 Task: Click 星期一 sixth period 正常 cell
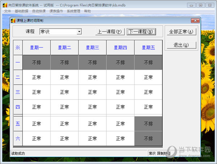37,138
